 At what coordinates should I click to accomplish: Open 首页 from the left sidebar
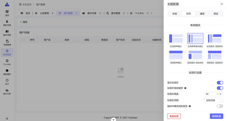click(7, 13)
